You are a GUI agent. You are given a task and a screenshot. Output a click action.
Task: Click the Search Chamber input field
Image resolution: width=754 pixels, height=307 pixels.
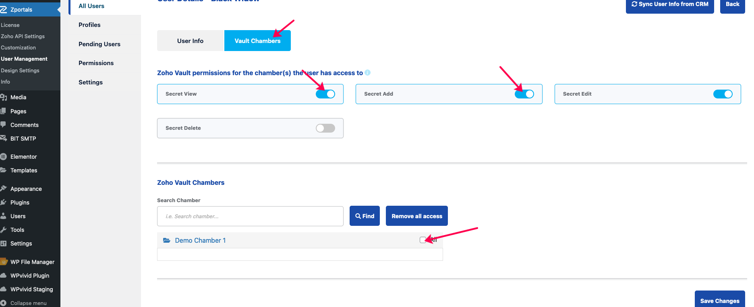(x=250, y=216)
